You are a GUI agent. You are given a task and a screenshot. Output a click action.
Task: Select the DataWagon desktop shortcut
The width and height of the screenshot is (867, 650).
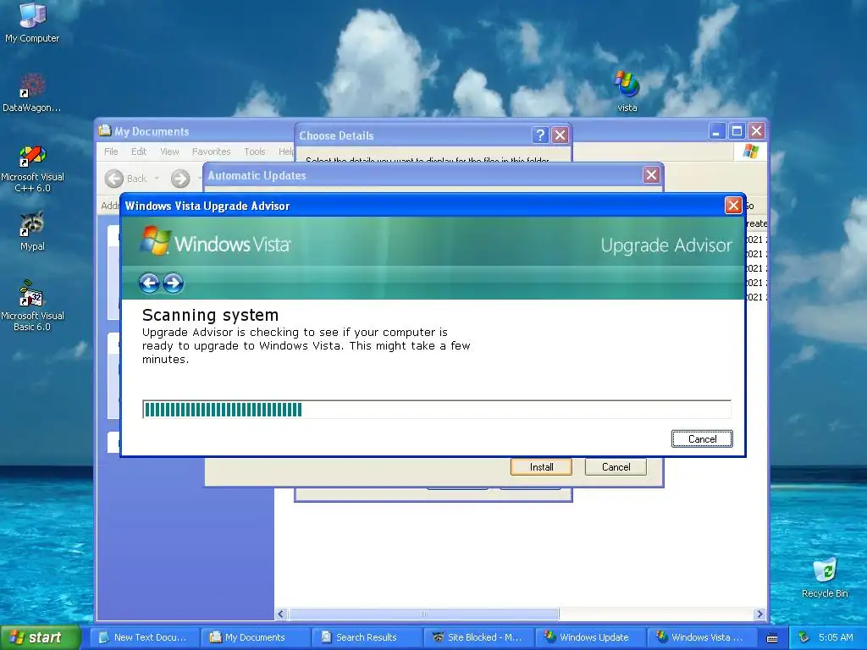click(32, 92)
